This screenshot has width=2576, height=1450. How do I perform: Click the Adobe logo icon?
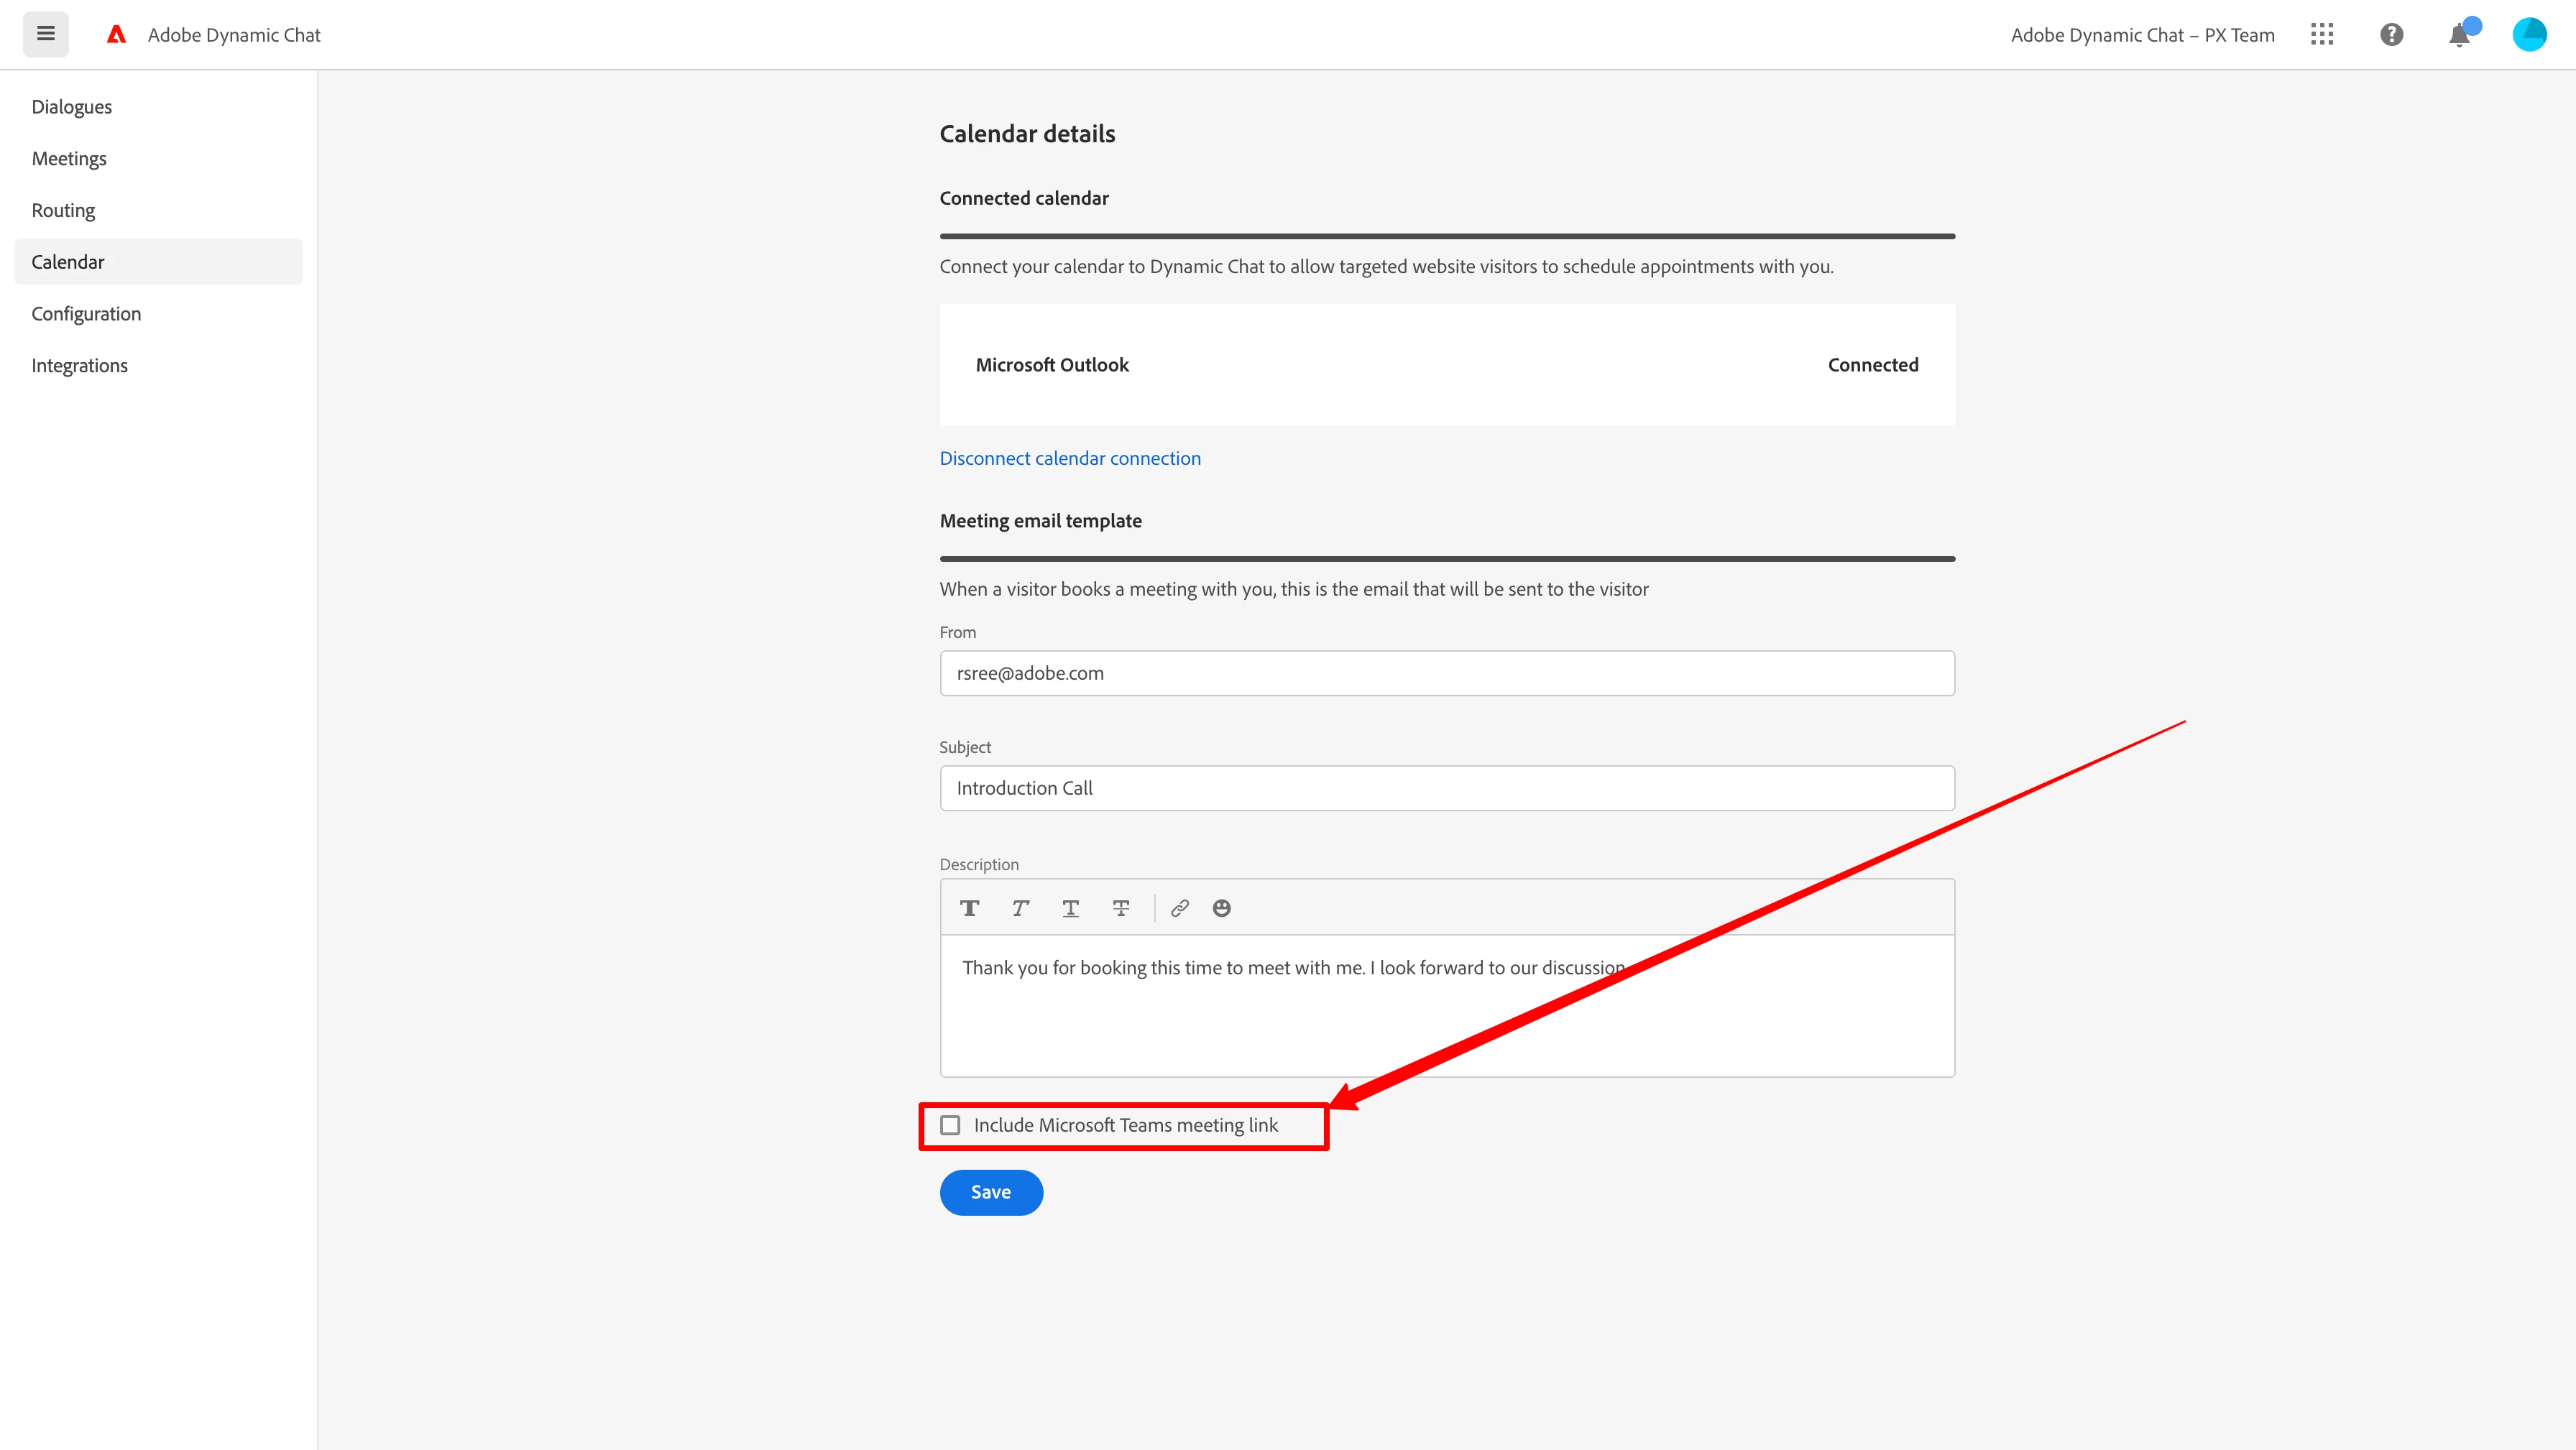click(x=116, y=35)
